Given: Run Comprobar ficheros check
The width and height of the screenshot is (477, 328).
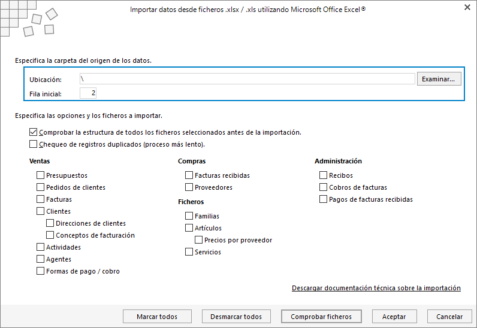Looking at the screenshot, I should tap(321, 317).
